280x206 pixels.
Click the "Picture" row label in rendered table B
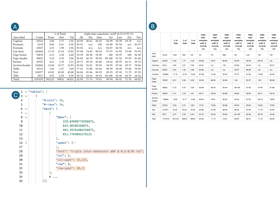tap(155, 93)
